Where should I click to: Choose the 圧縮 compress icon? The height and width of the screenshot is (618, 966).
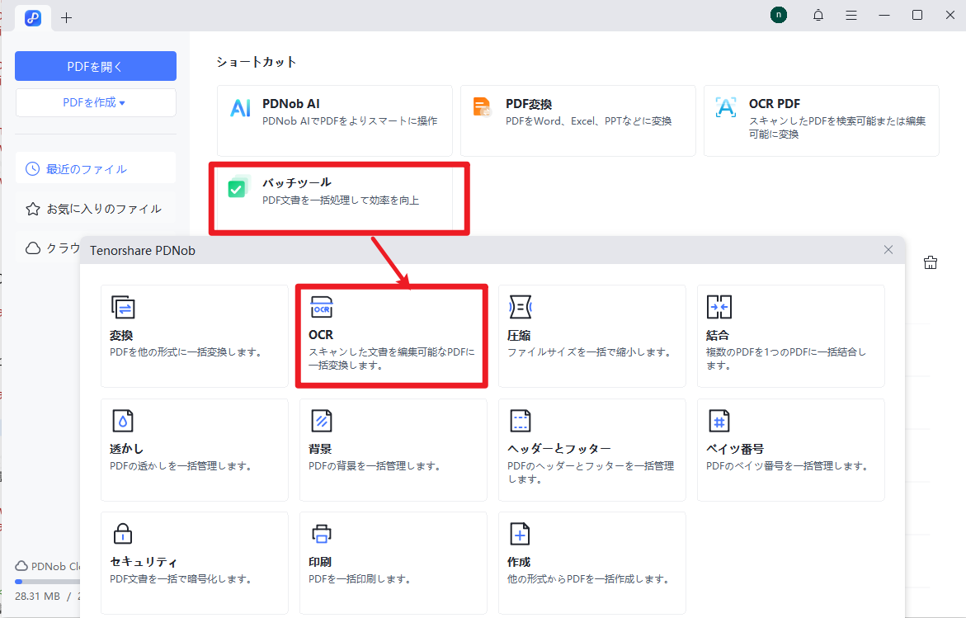520,307
